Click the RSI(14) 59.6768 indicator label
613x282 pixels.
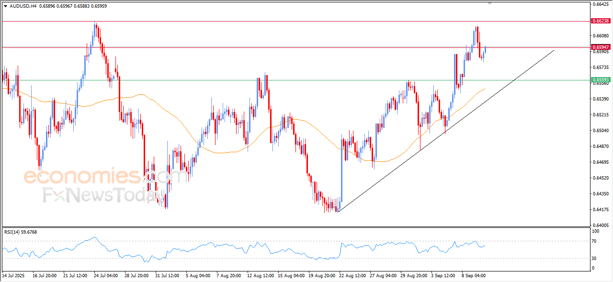tap(21, 232)
